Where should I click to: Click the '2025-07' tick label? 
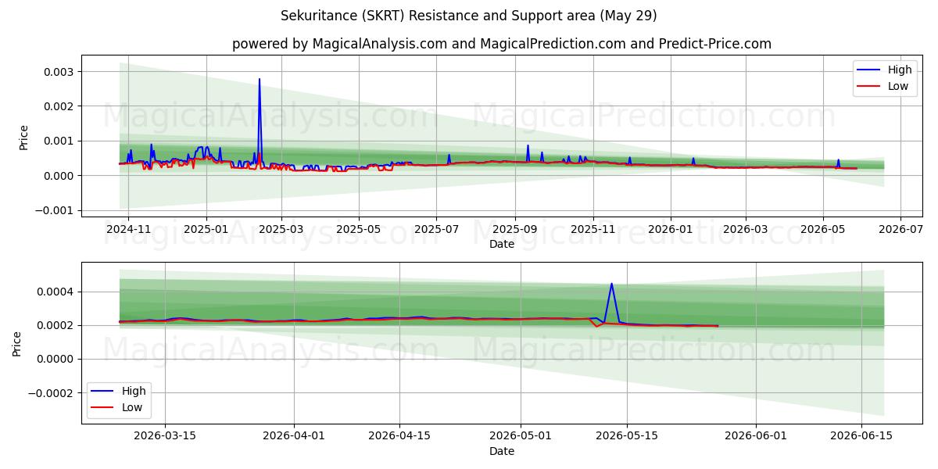[436, 230]
